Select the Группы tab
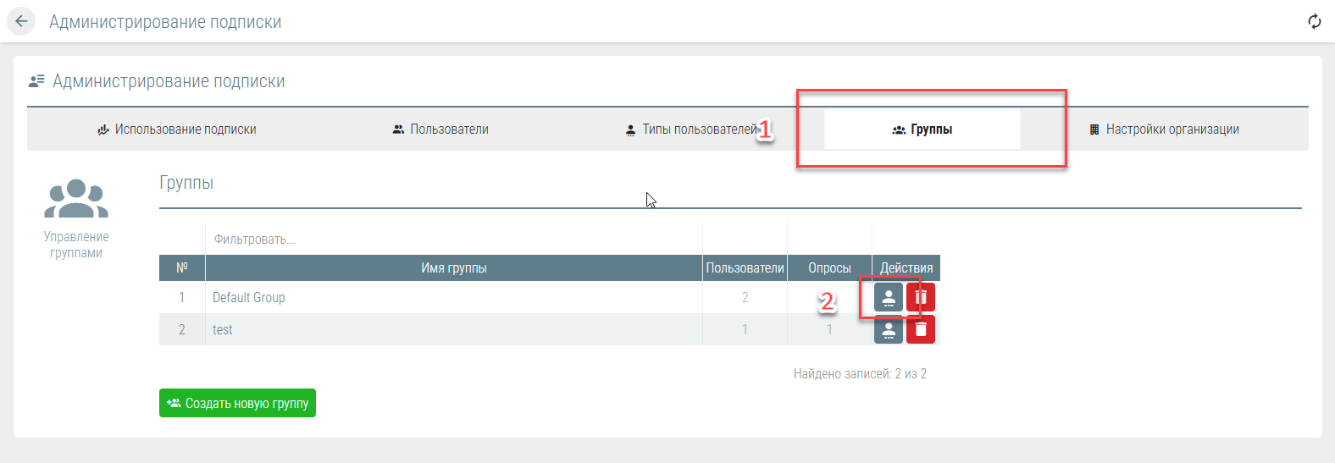This screenshot has width=1335, height=463. 922,130
